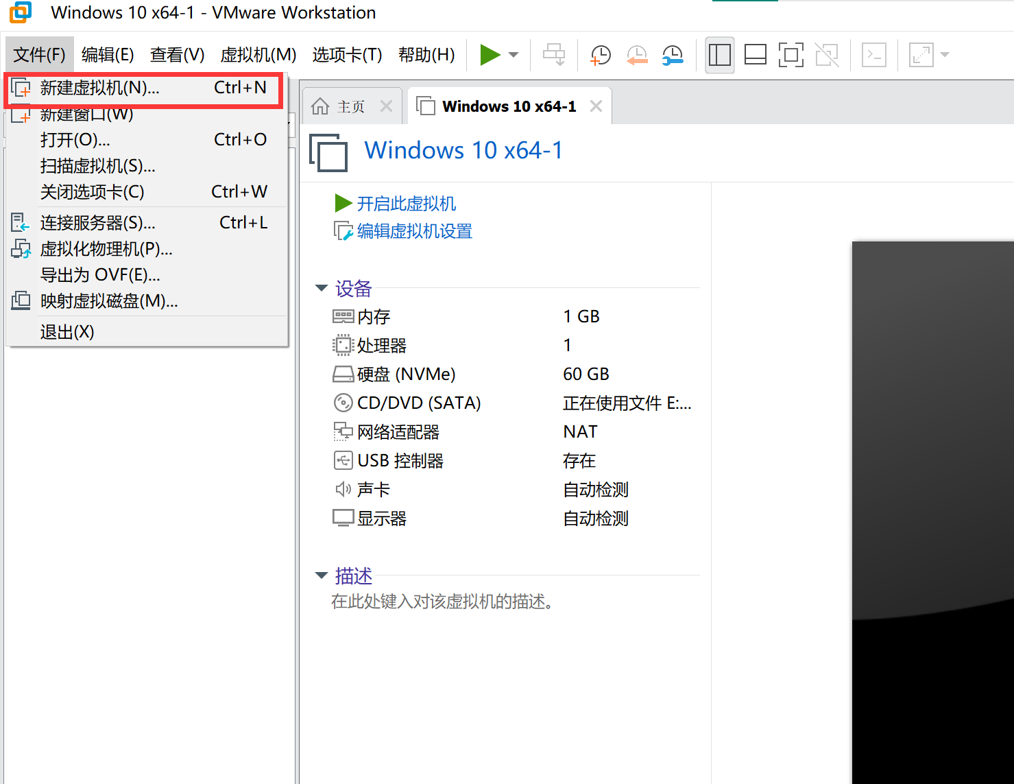Screen dimensions: 1014x784
Task: Collapse the 描述 section triangle
Action: 321,575
